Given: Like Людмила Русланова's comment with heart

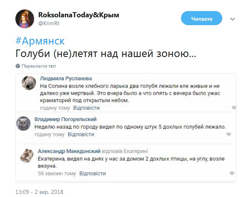Looking at the screenshot, I should (233, 108).
